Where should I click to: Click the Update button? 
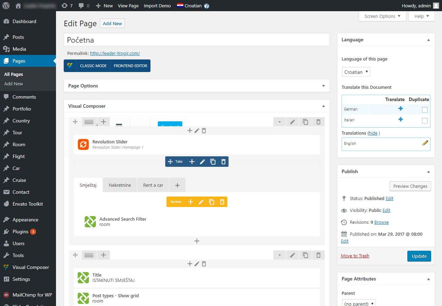click(x=419, y=256)
